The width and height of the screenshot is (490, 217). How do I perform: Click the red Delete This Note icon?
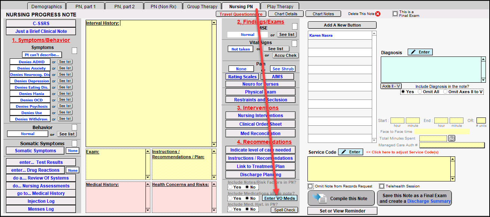pos(377,14)
